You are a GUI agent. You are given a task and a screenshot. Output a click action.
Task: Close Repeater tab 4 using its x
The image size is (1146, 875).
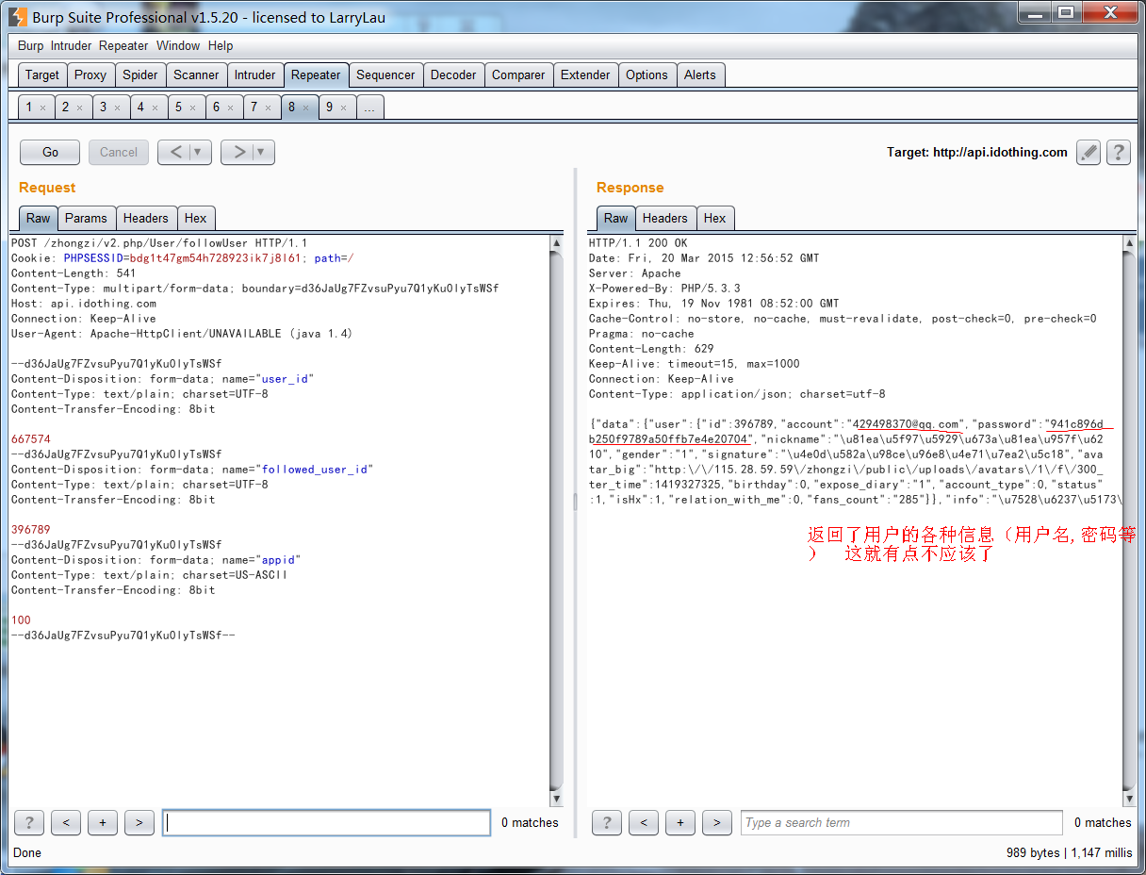point(155,107)
